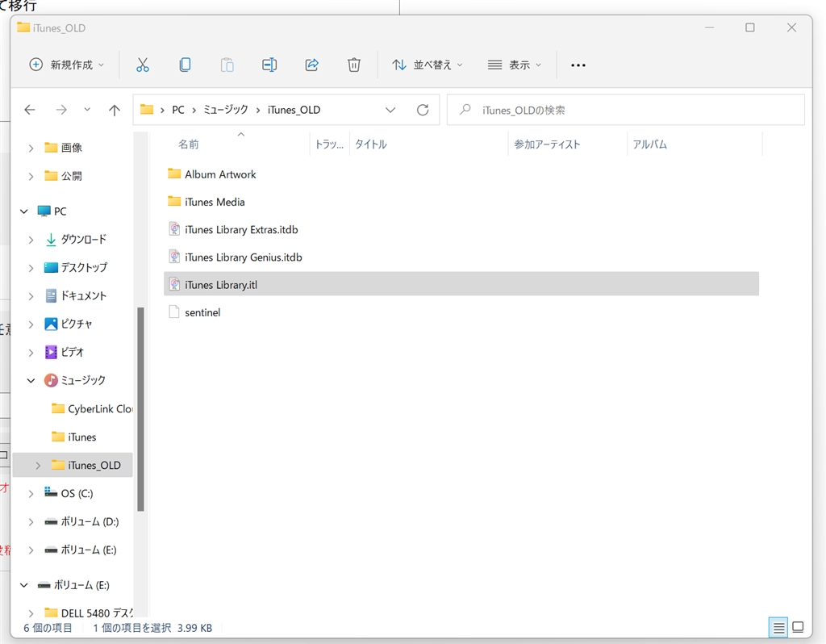Viewport: 826px width, 644px height.
Task: Select the sentinel file name
Action: (202, 312)
